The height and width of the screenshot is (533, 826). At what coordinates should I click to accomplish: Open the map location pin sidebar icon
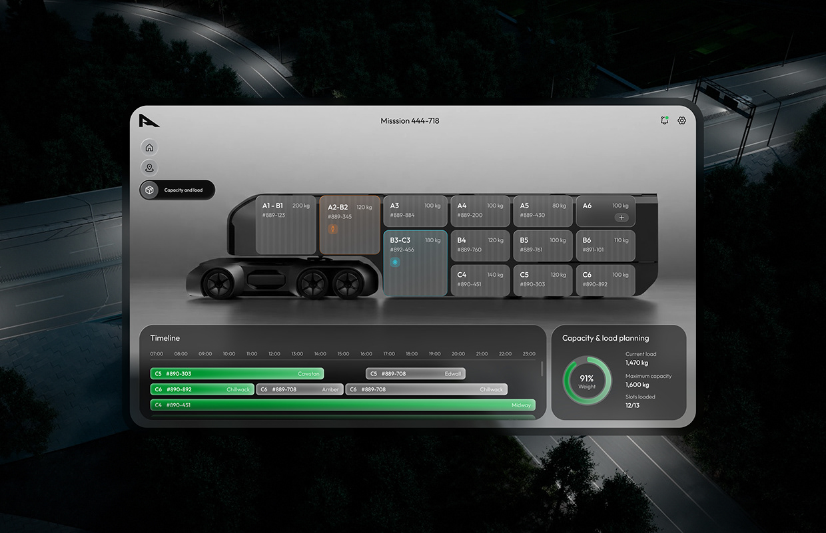click(x=149, y=168)
